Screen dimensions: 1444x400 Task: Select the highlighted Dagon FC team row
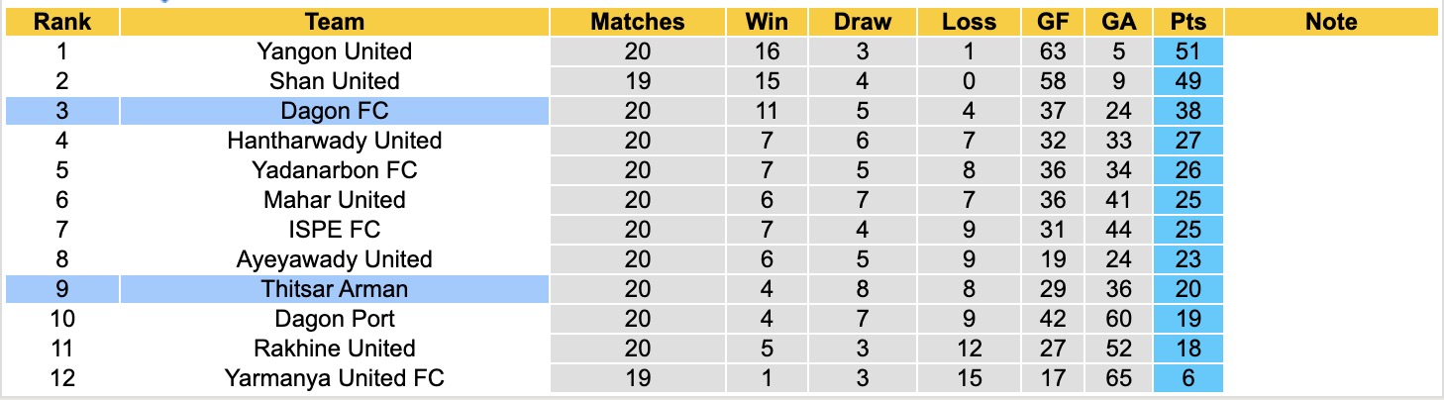(x=334, y=111)
